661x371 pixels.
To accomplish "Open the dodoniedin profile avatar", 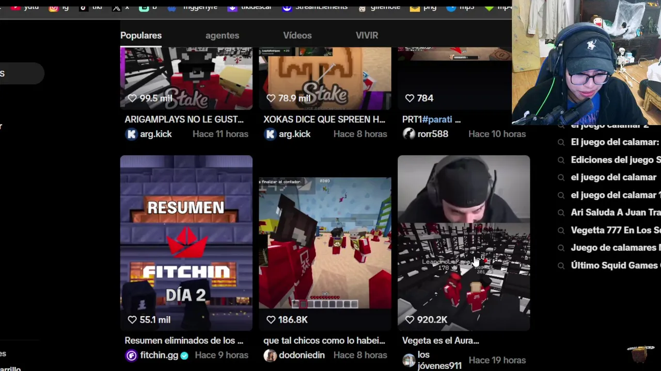I will coord(270,355).
